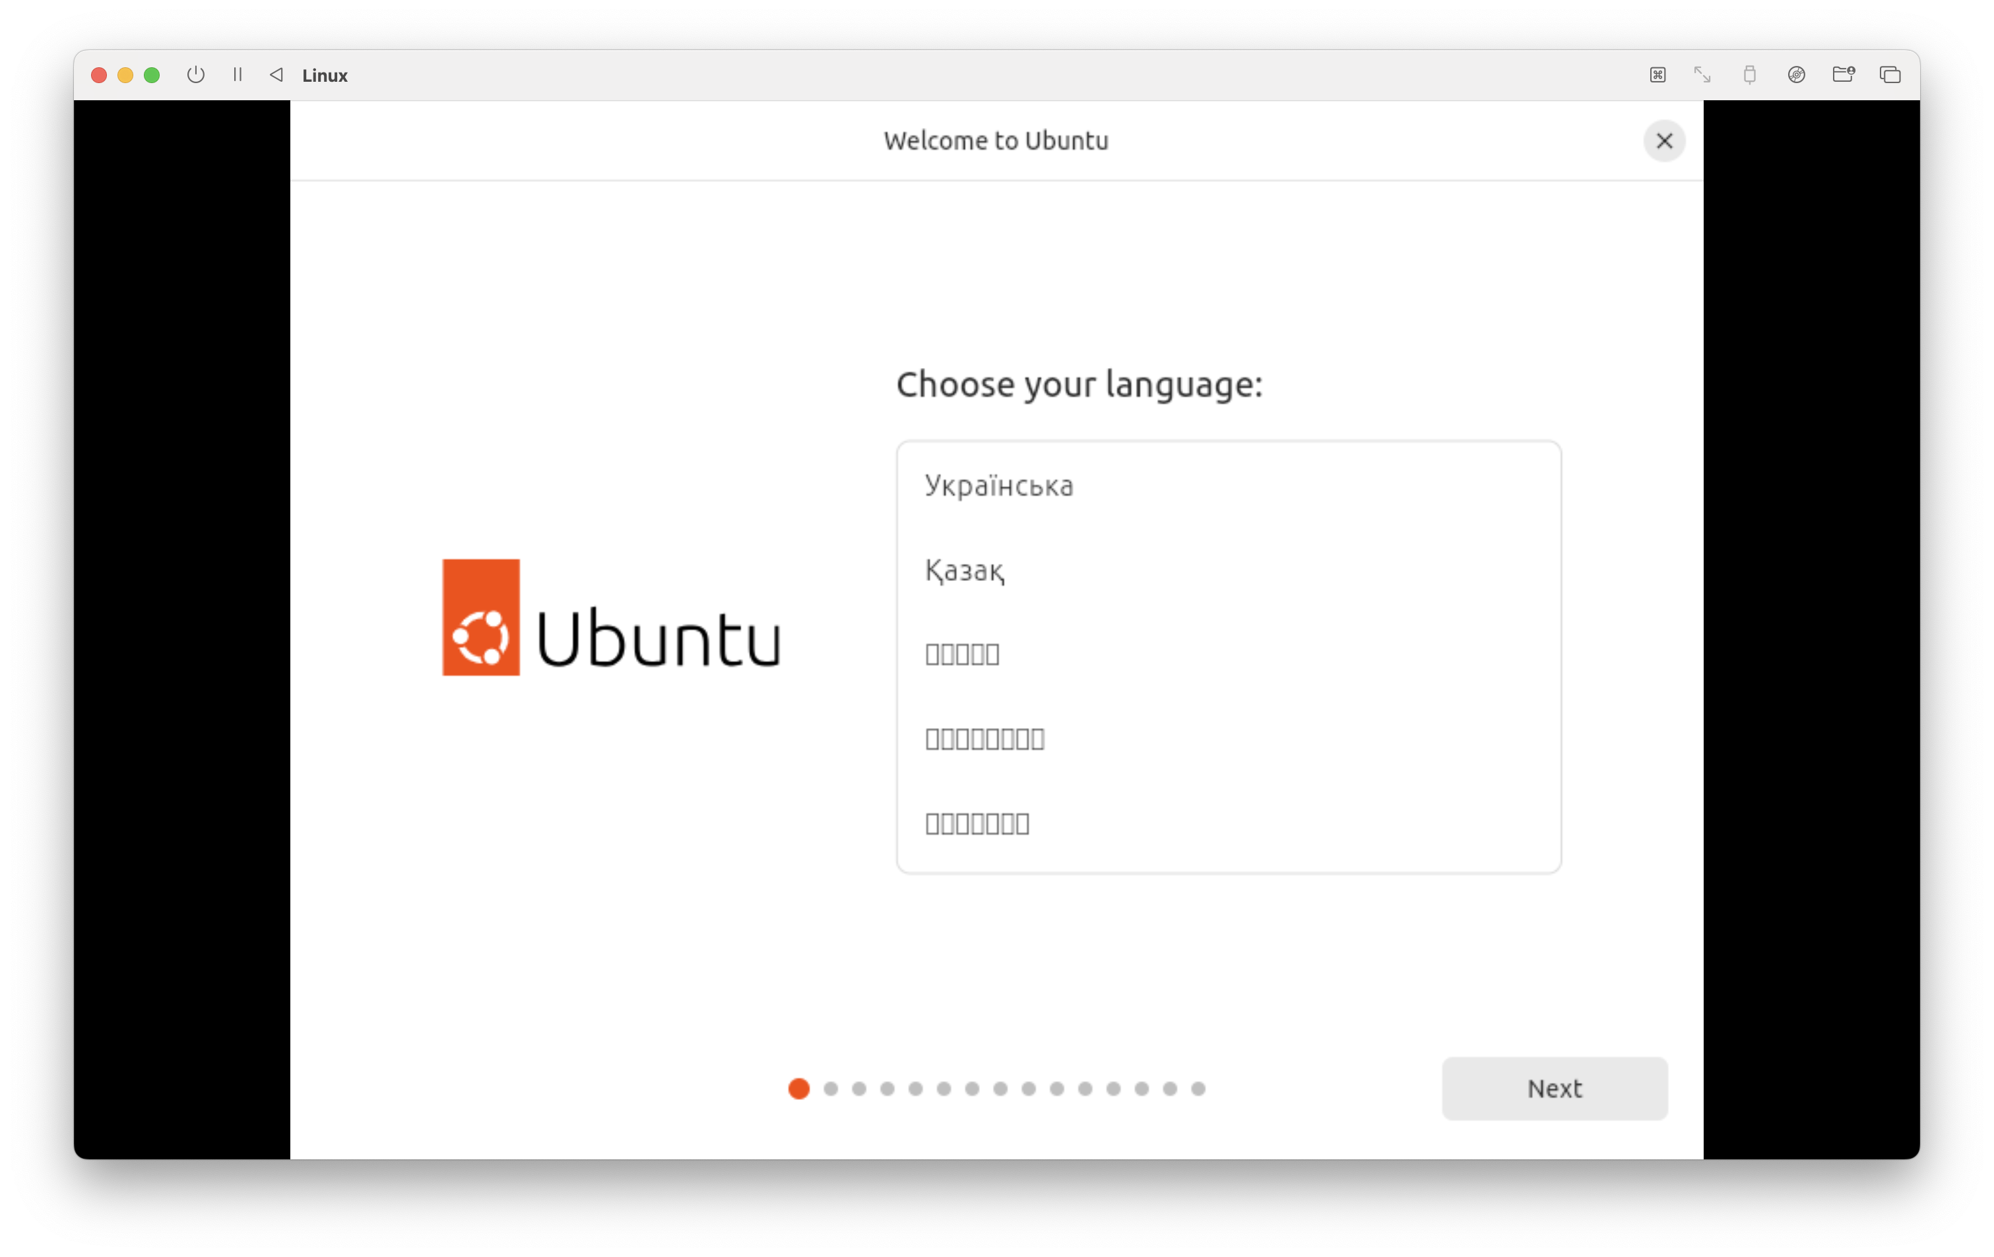Open the USB devices icon
1994x1257 pixels.
[x=1749, y=75]
